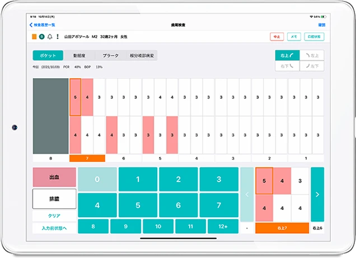Image resolution: width=356 pixels, height=258 pixels.
Task: Toggle the 排膿 pus marker
Action: pyautogui.click(x=54, y=198)
